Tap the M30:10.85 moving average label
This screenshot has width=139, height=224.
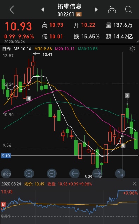tap(88, 49)
